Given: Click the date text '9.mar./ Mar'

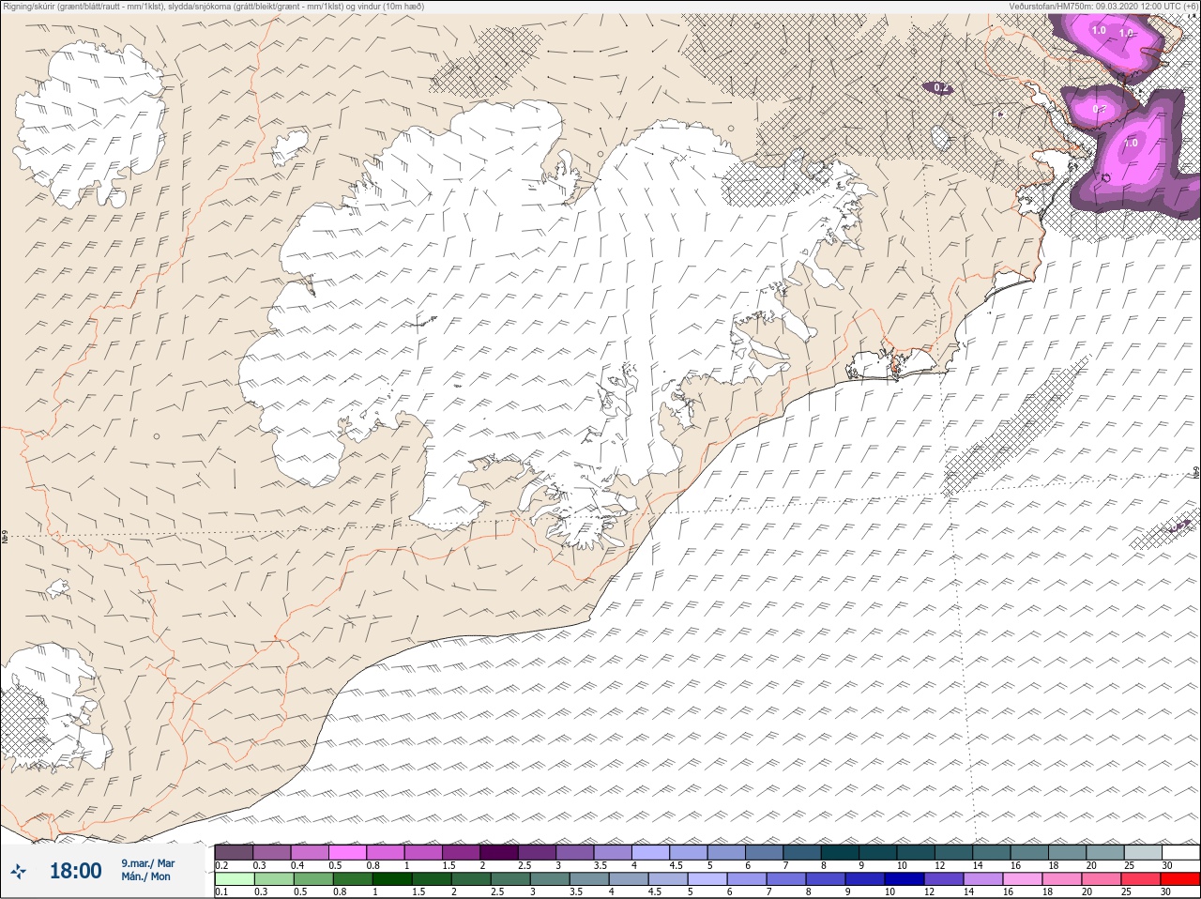Looking at the screenshot, I should pos(148,863).
